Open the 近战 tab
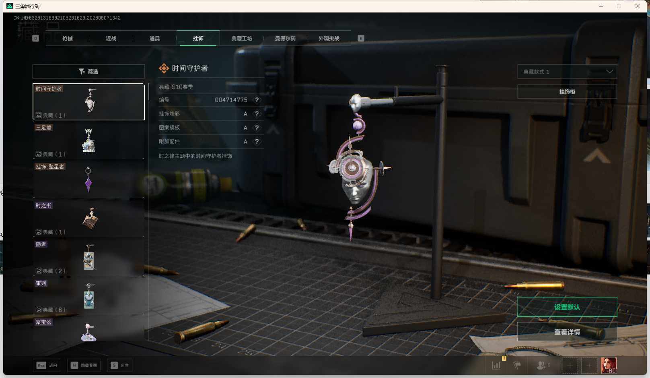The image size is (650, 378). point(111,38)
